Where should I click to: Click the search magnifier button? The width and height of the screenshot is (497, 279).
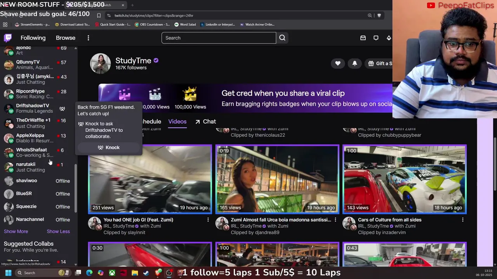coord(282,38)
